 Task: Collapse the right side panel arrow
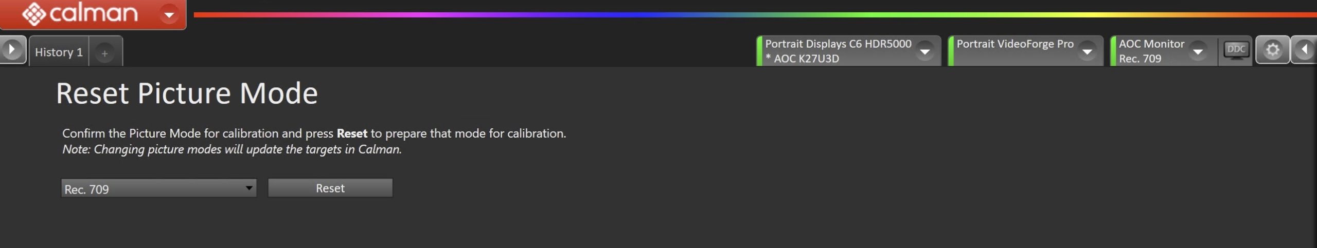(x=1304, y=50)
